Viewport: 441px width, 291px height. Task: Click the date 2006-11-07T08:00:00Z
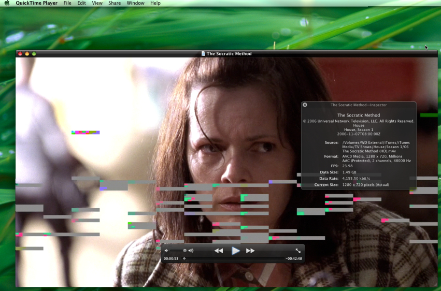[x=359, y=134]
